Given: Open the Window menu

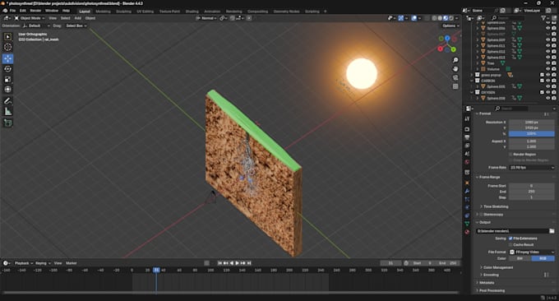Looking at the screenshot, I should click(52, 11).
